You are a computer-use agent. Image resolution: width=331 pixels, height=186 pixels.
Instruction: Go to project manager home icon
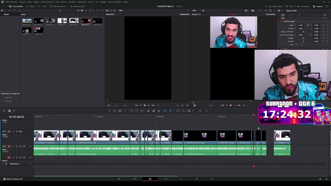point(320,179)
